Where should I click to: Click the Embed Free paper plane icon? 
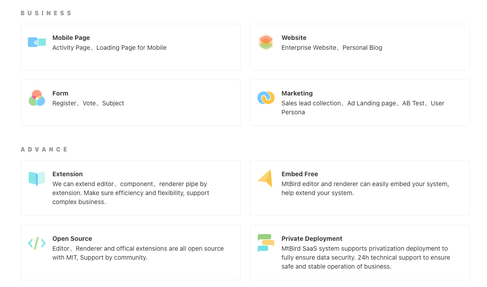tap(266, 178)
